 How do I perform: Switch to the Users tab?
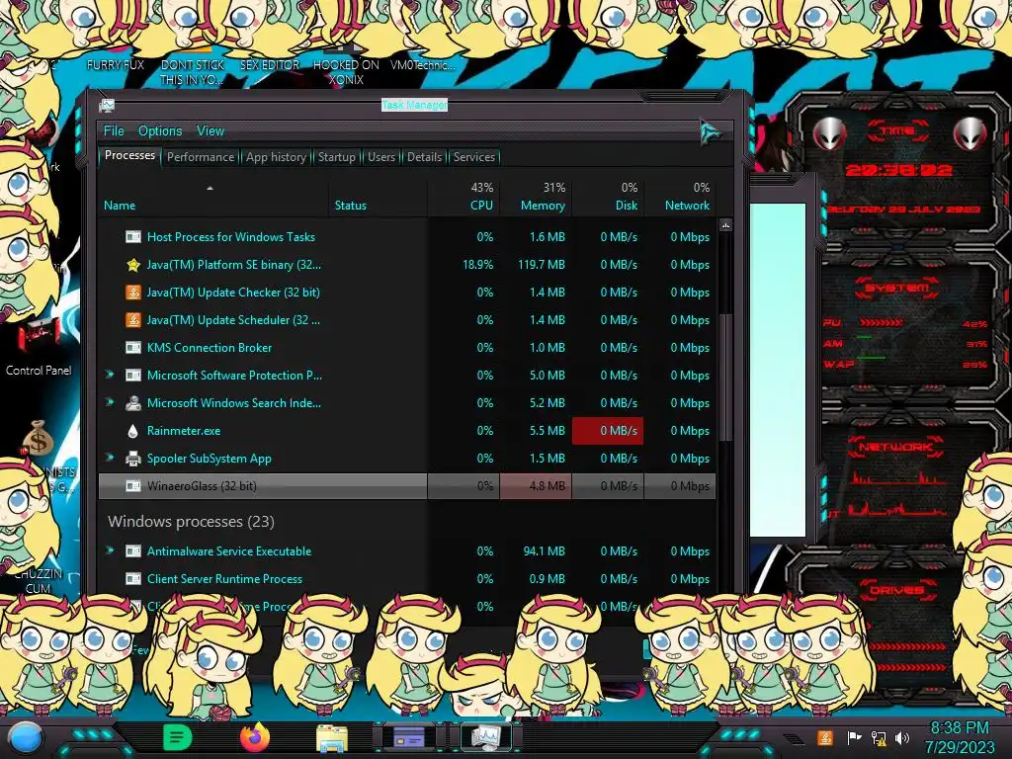[381, 157]
